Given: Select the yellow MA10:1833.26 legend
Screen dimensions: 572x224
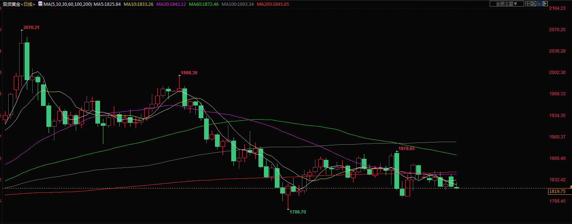Looking at the screenshot, I should point(138,4).
